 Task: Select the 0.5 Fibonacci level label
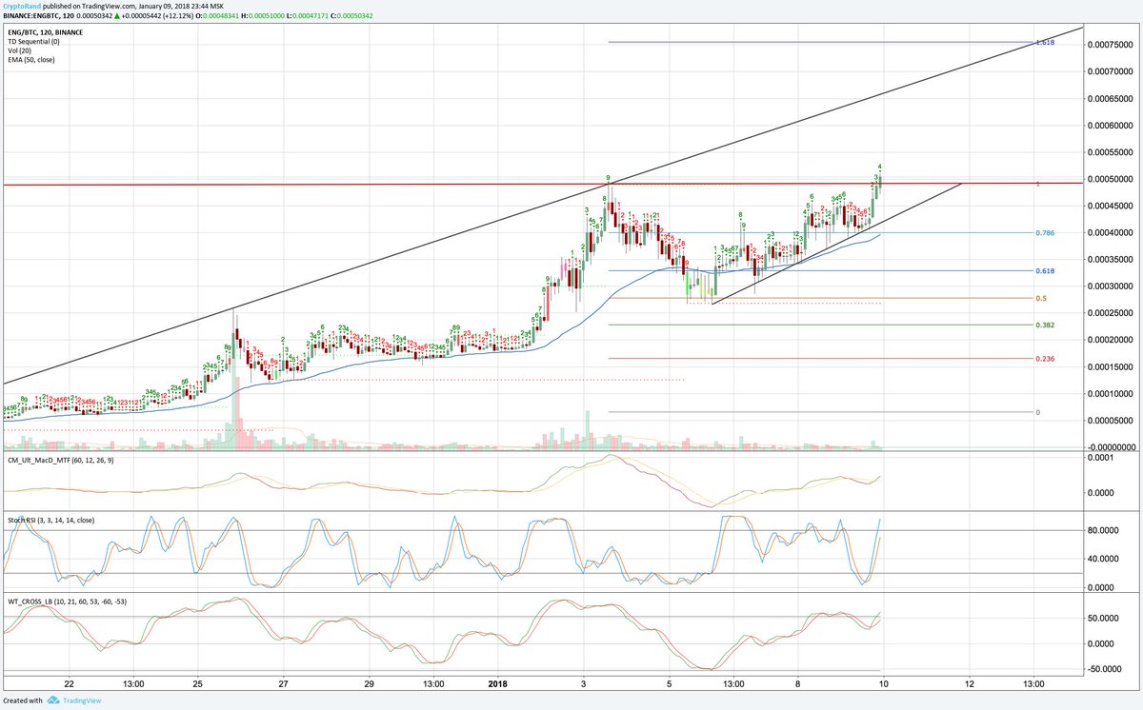point(1041,298)
